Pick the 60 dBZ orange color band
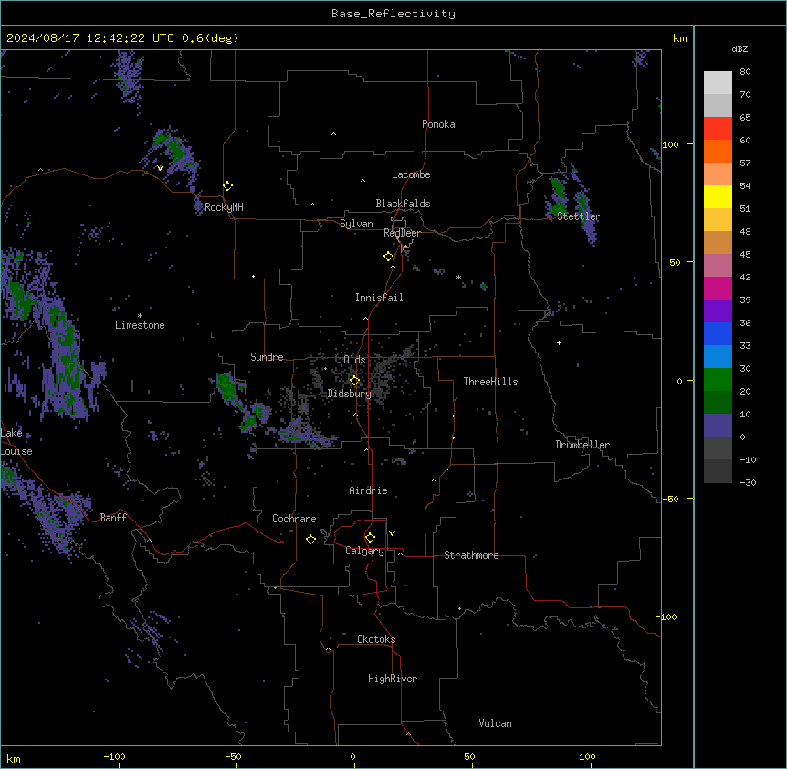 [718, 151]
